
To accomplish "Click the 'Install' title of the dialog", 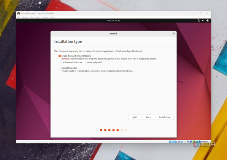I will [113, 33].
